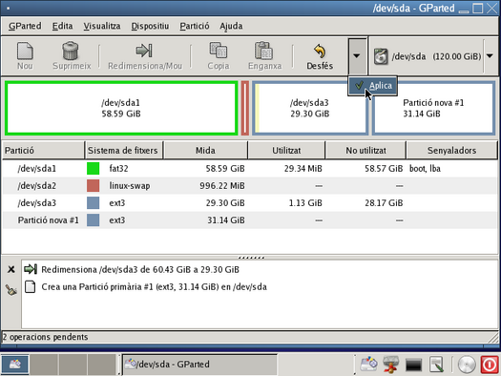The width and height of the screenshot is (501, 376).
Task: Select the /dev/sda3 block in the disk map
Action: pos(309,108)
